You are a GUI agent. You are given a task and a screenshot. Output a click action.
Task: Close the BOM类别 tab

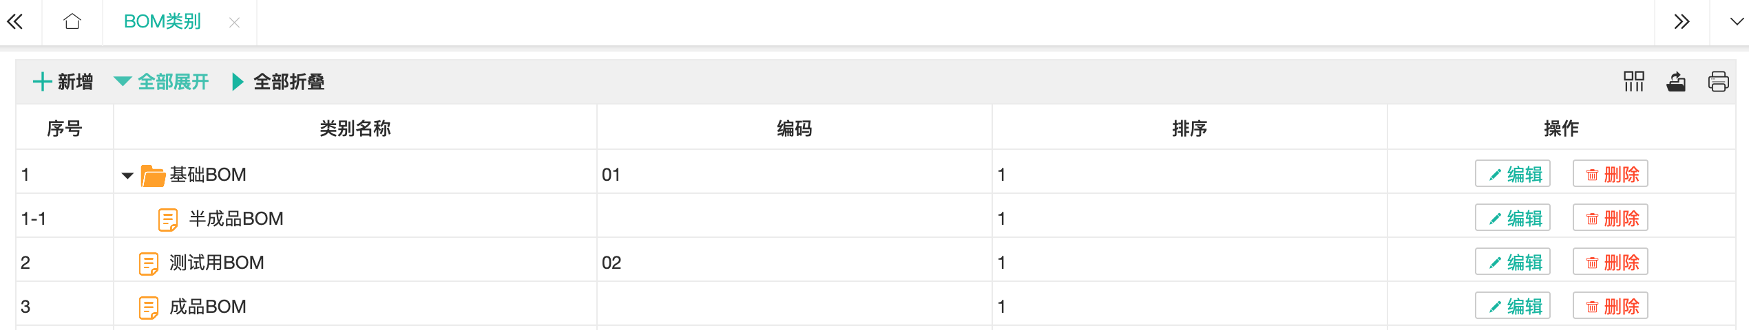pos(234,23)
